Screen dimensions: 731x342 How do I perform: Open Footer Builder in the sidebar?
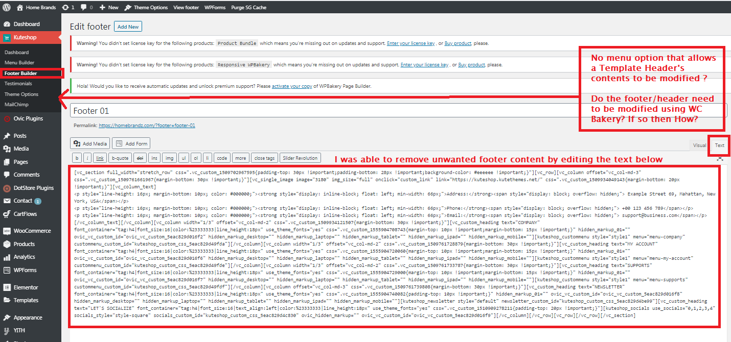point(21,73)
